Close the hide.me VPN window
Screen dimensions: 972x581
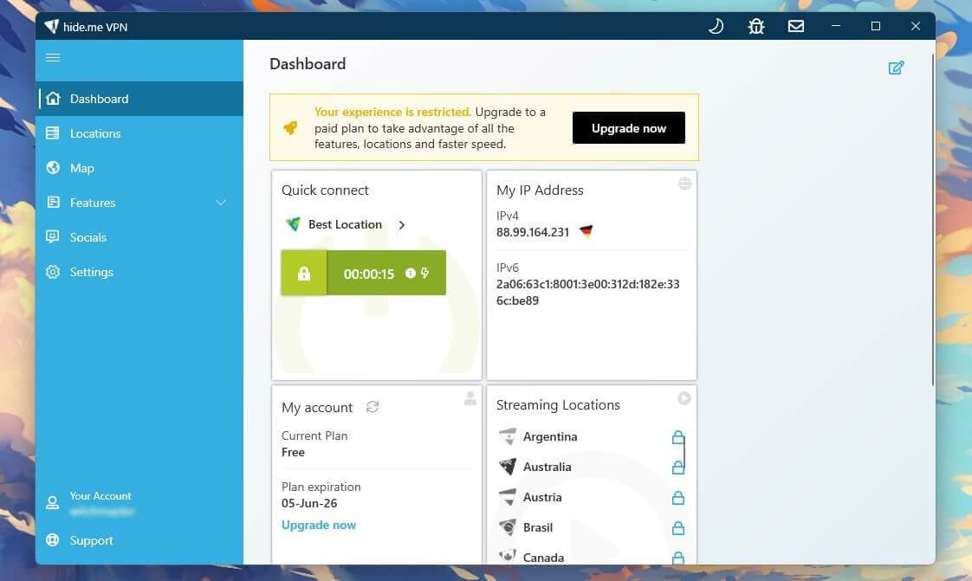(x=915, y=26)
